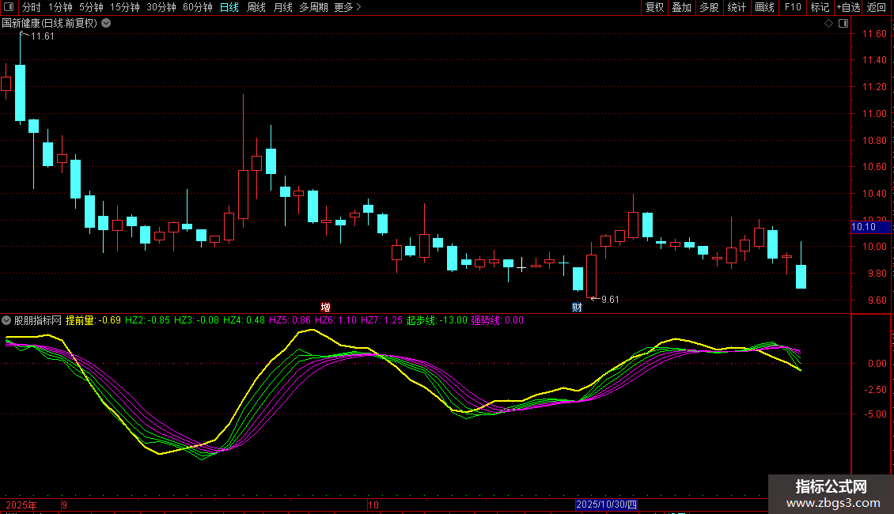This screenshot has width=894, height=514.
Task: Click the diamond icon above the price axis
Action: click(829, 24)
